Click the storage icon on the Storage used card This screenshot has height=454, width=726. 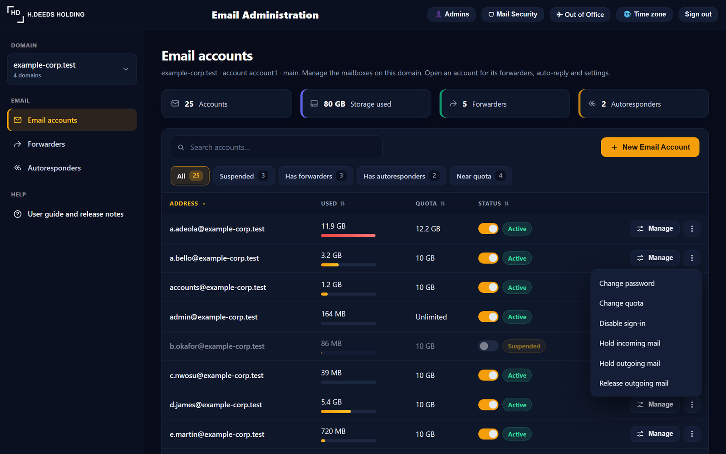(x=314, y=104)
